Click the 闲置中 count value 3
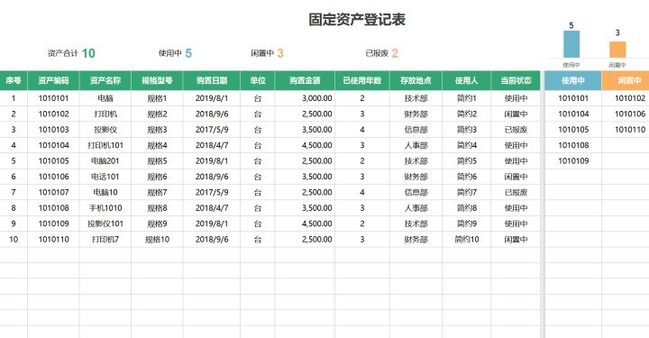This screenshot has width=649, height=338. [x=280, y=53]
